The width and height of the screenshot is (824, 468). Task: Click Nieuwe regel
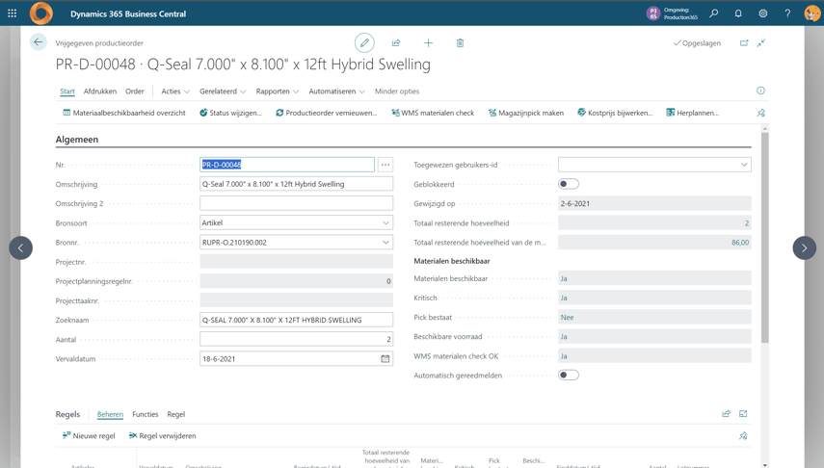[x=89, y=436]
